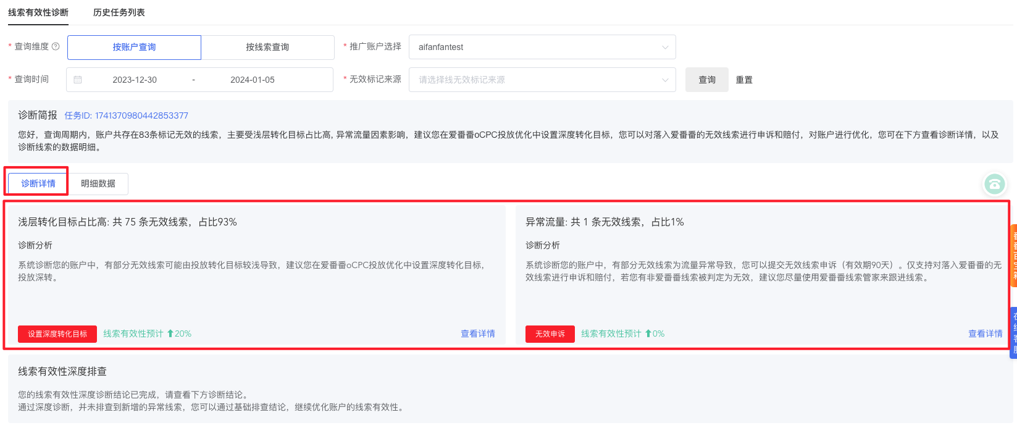Image resolution: width=1017 pixels, height=428 pixels.
Task: Click the chevron arrow of the 无效标记来源 selector
Action: coord(665,80)
